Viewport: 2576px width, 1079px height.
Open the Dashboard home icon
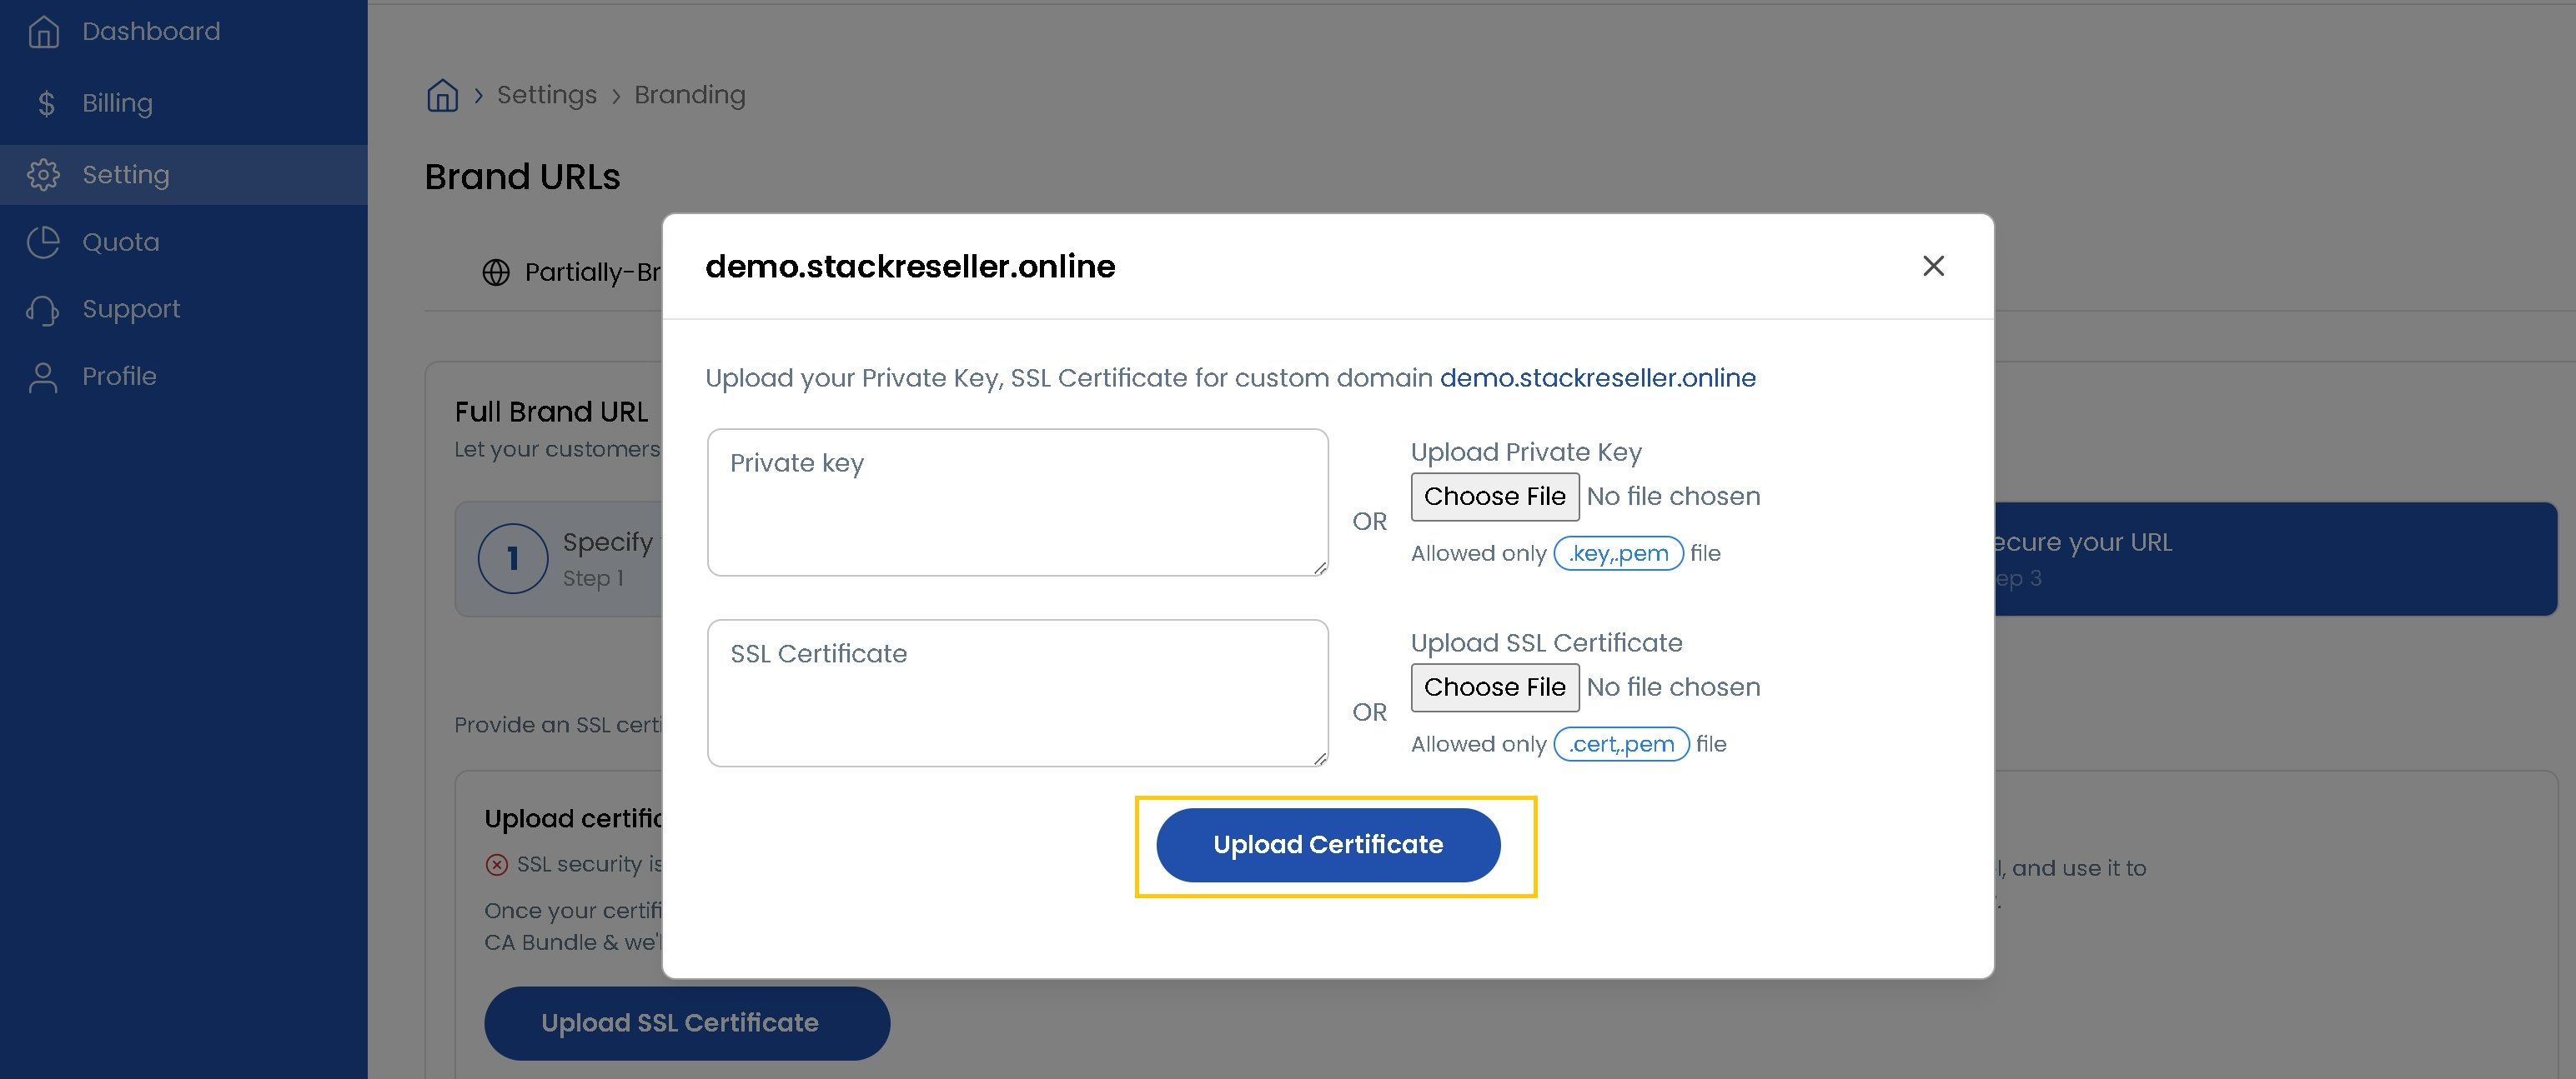(x=43, y=31)
